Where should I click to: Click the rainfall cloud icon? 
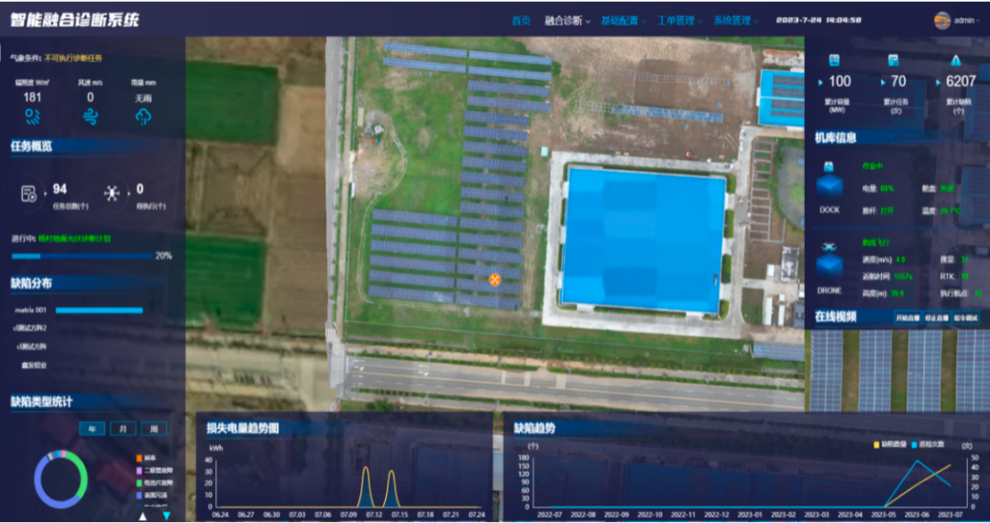click(143, 116)
